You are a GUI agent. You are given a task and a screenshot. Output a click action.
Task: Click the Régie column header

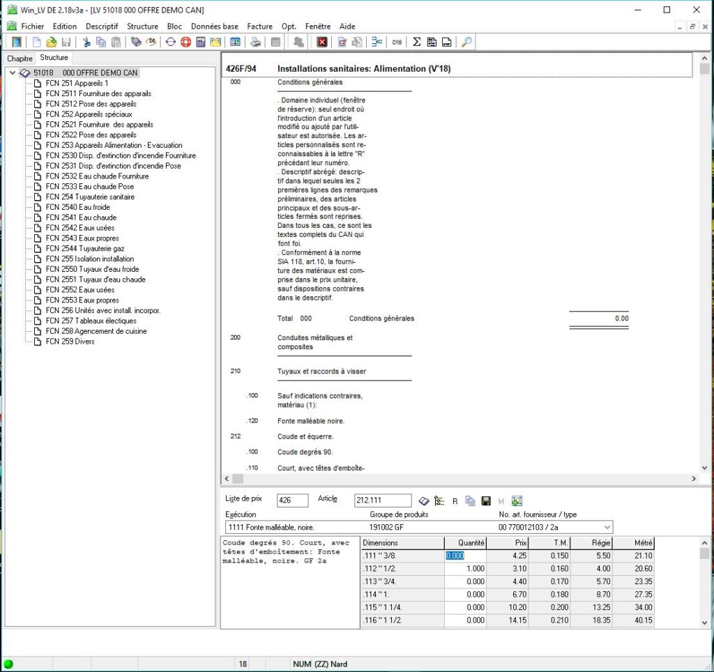pos(591,543)
